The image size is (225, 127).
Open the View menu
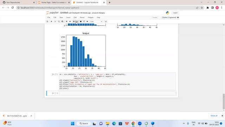point(61,17)
